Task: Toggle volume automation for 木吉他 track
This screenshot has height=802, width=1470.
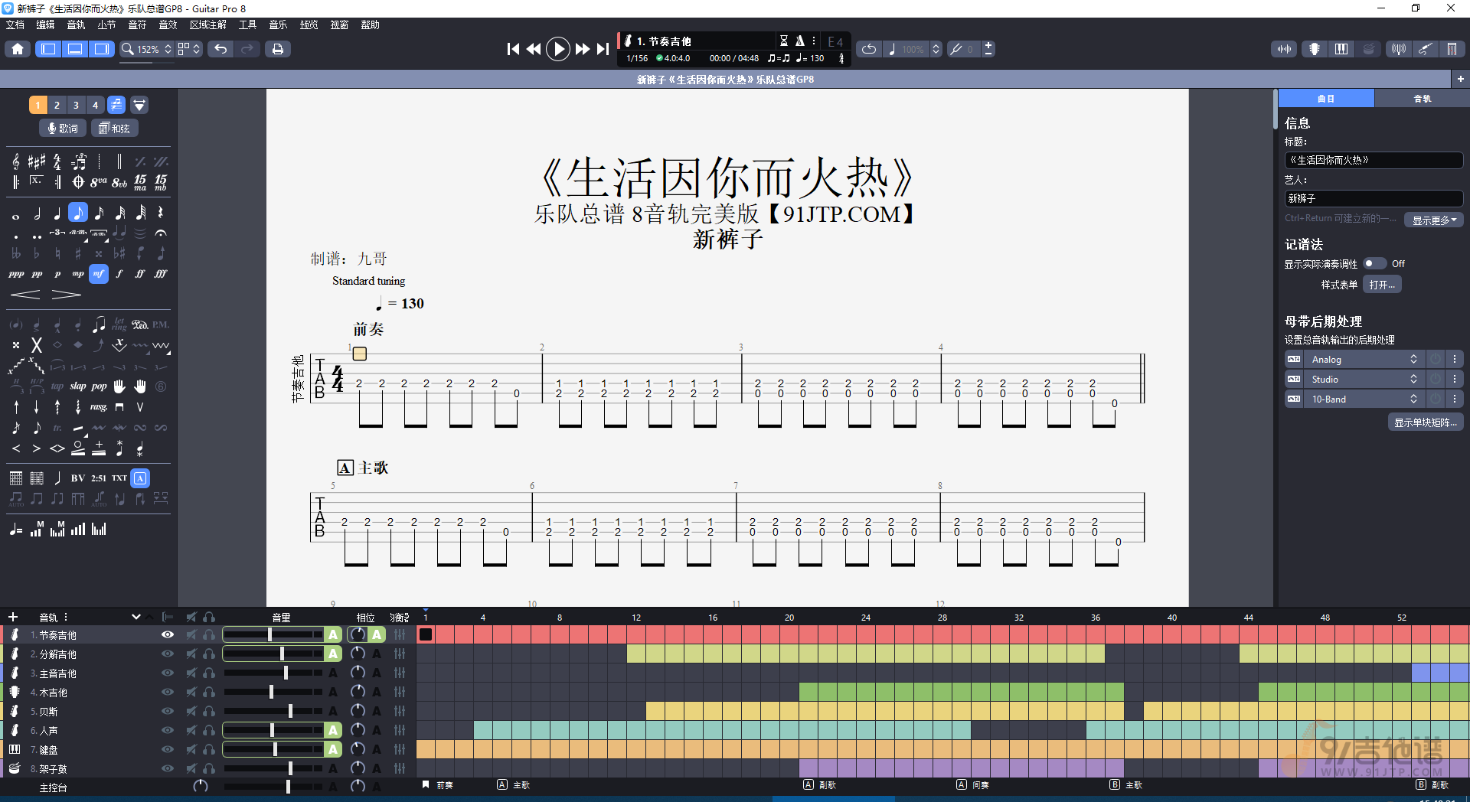Action: (x=333, y=692)
